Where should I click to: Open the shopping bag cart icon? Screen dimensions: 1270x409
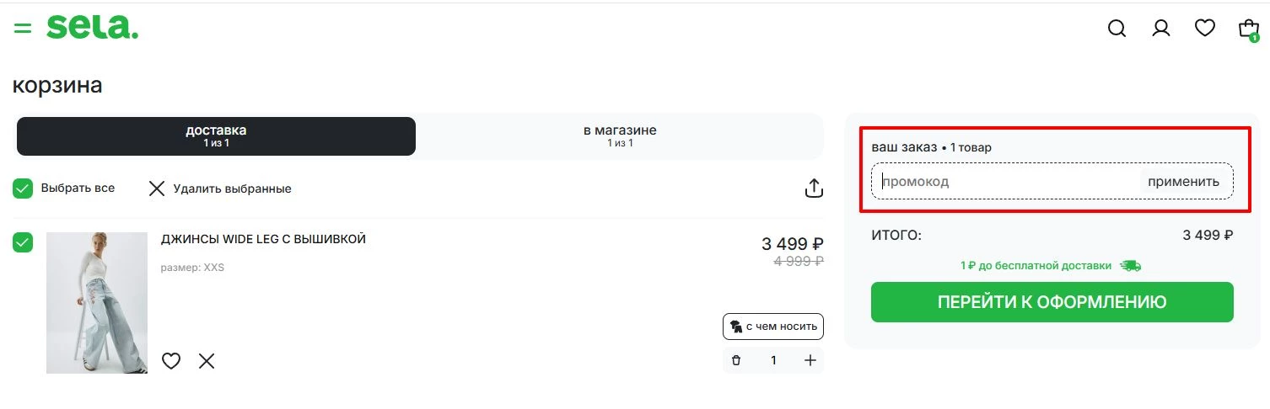click(1249, 29)
